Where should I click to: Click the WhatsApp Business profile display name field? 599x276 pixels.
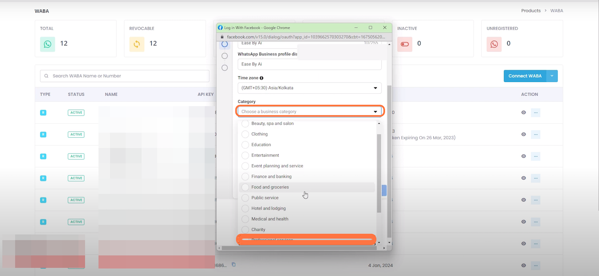point(309,64)
